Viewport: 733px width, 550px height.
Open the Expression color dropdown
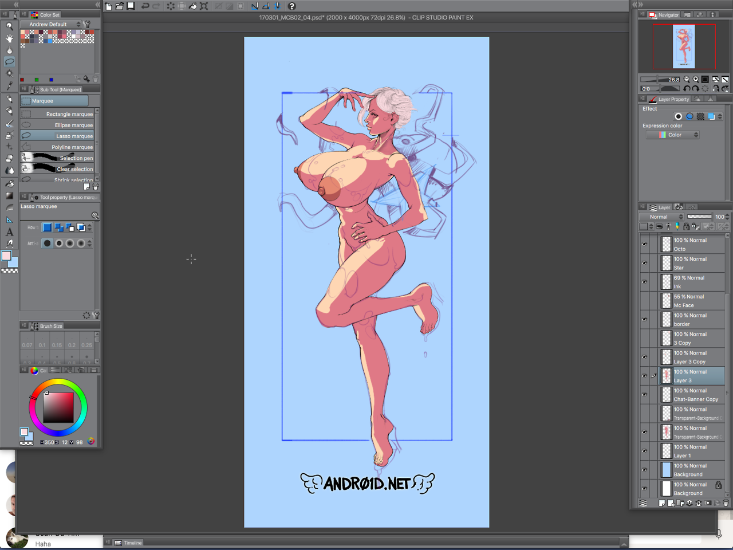(x=673, y=135)
